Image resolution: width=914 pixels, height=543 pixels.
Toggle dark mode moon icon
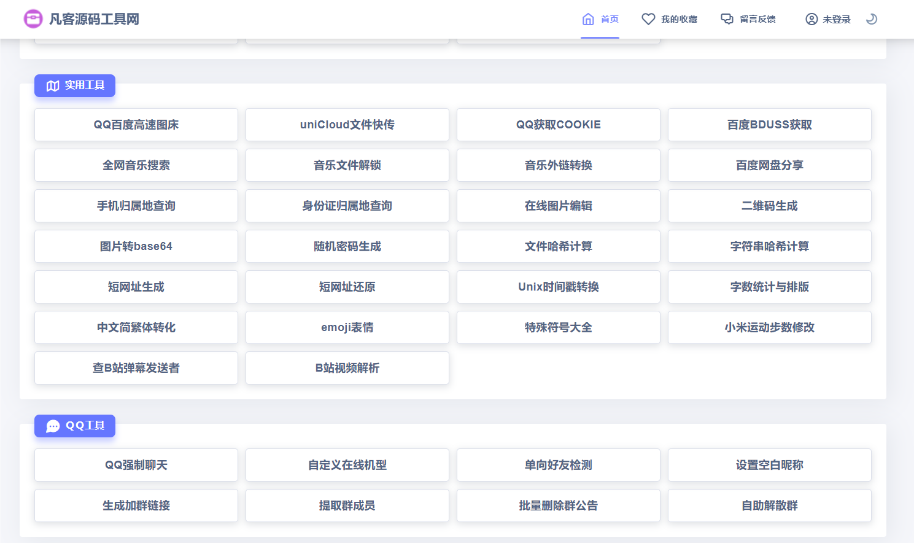point(872,19)
